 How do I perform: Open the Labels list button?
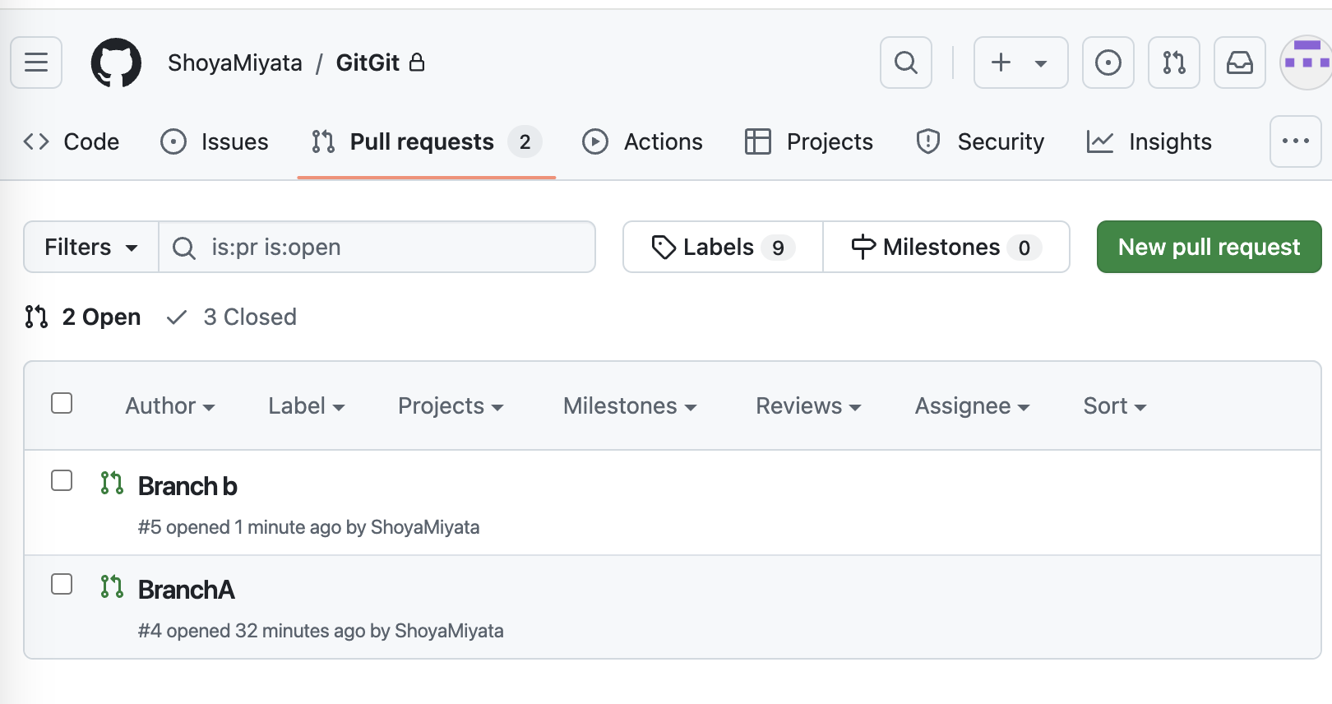[x=723, y=247]
